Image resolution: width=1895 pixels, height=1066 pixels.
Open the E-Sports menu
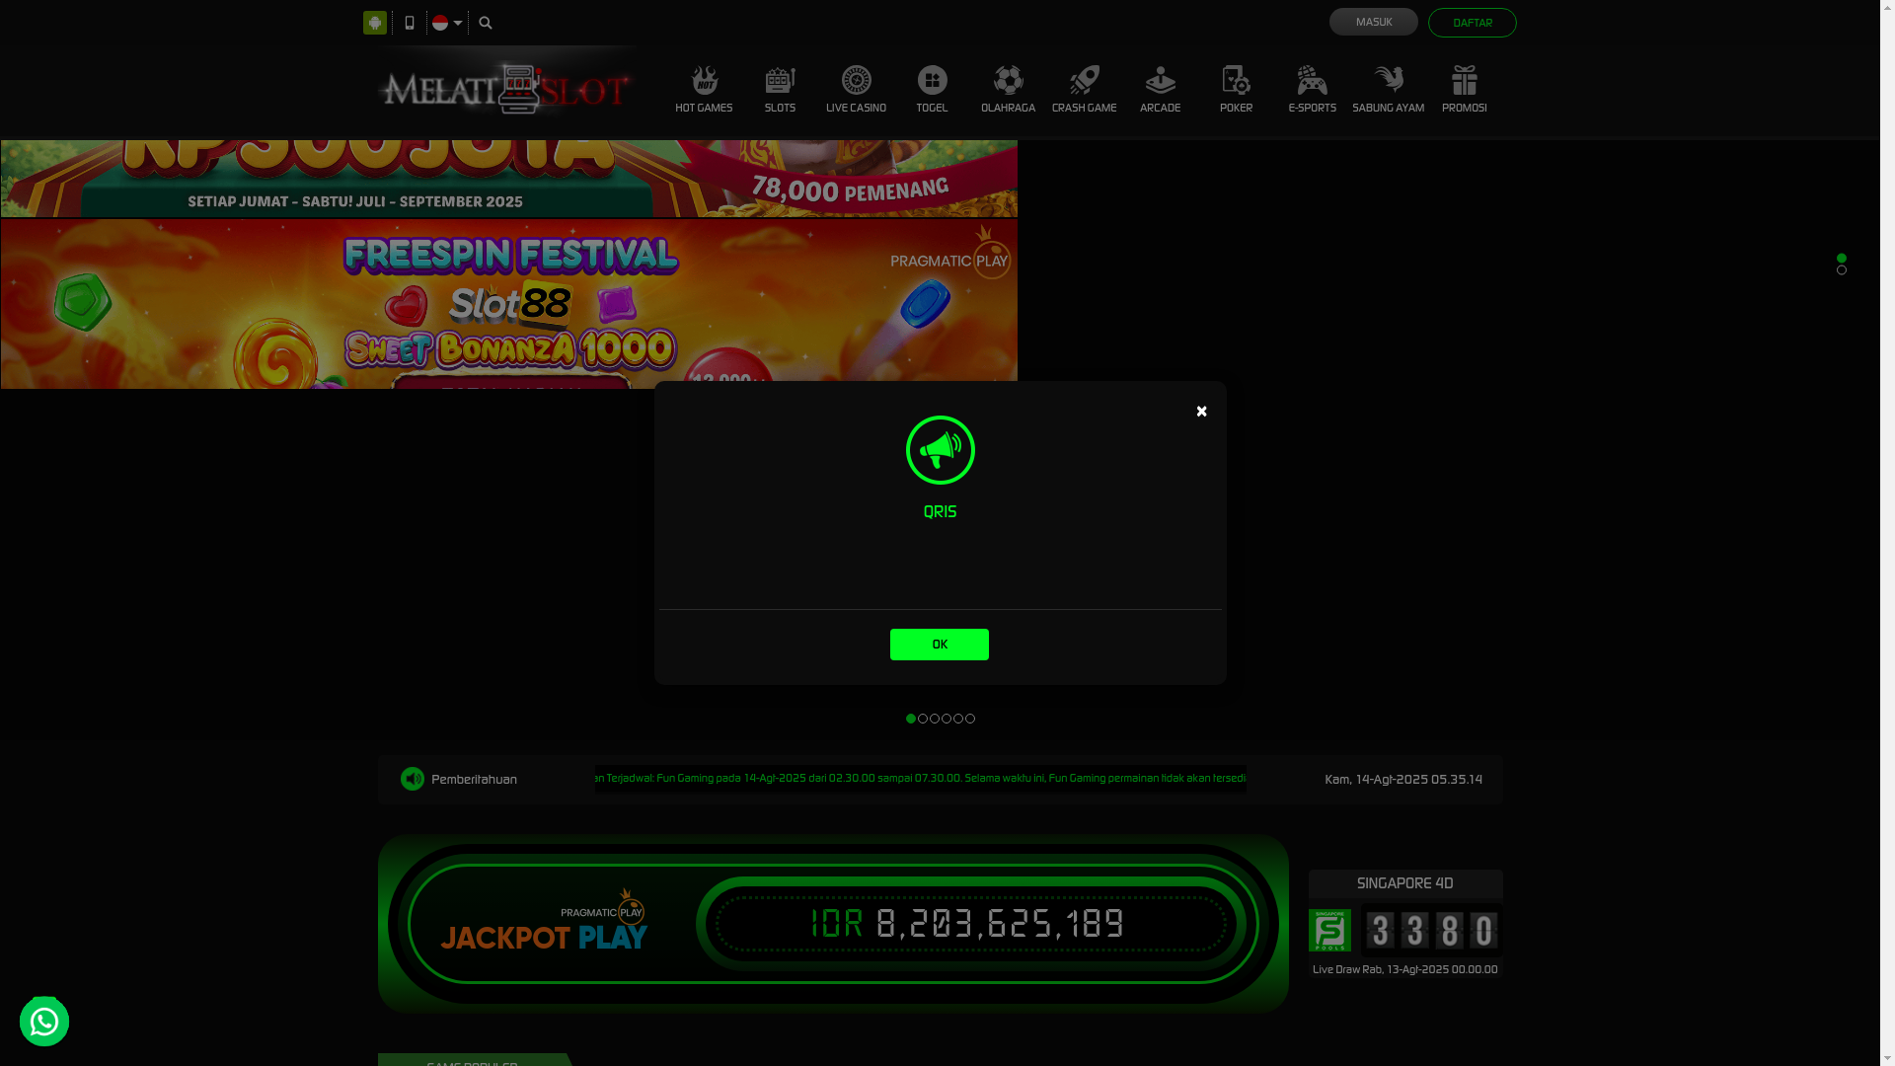pos(1312,90)
